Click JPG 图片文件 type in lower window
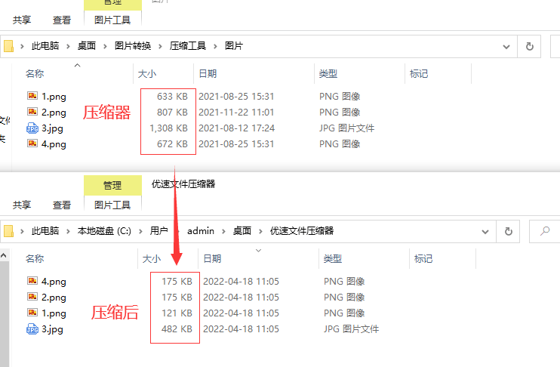 [x=351, y=328]
